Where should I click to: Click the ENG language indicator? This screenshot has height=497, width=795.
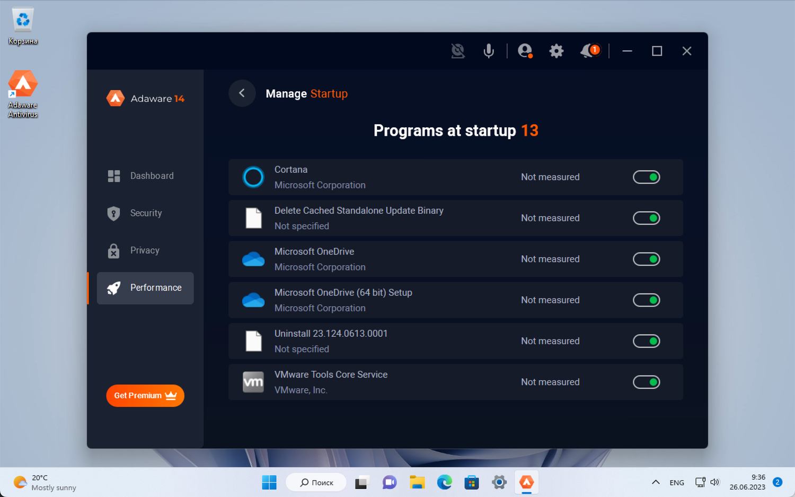pos(677,483)
